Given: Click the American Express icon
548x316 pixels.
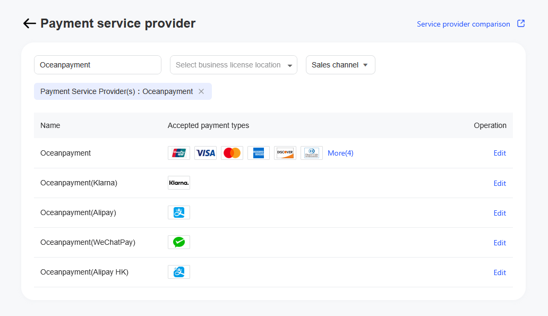Looking at the screenshot, I should coord(259,153).
